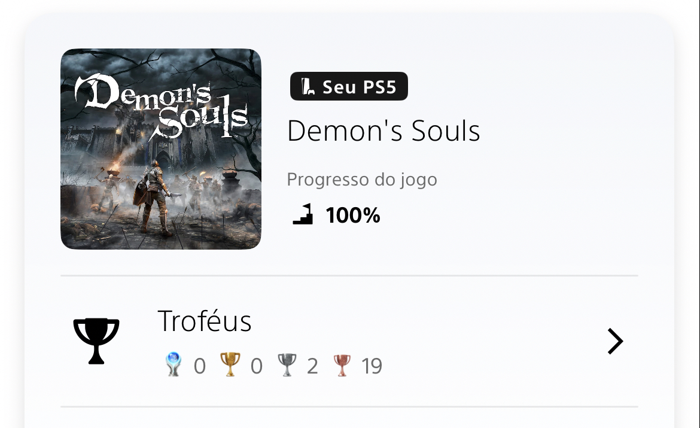This screenshot has height=428, width=700.
Task: Click the gold trophy icon
Action: [x=230, y=364]
